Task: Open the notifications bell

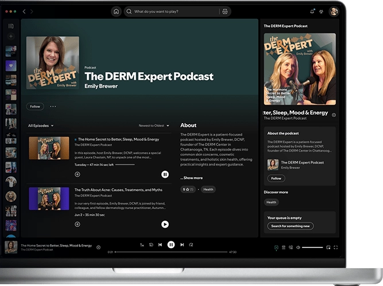Action: [312, 11]
